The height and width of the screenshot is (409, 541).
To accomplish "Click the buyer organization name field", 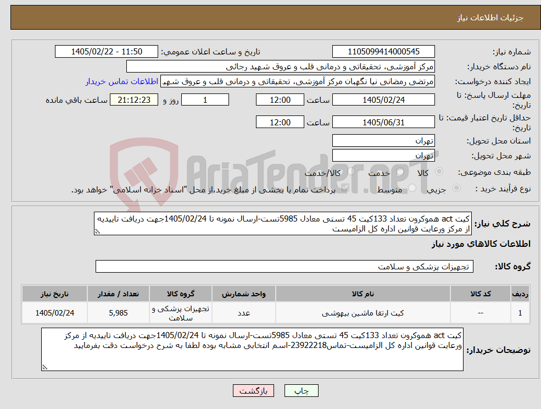I will pos(281,67).
